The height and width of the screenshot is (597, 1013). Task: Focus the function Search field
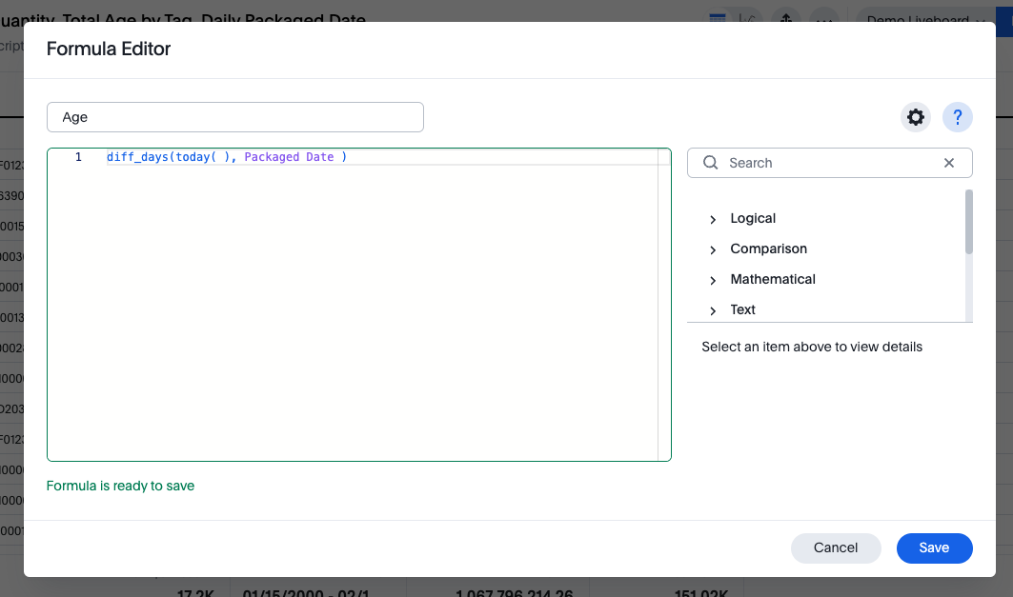pos(829,163)
